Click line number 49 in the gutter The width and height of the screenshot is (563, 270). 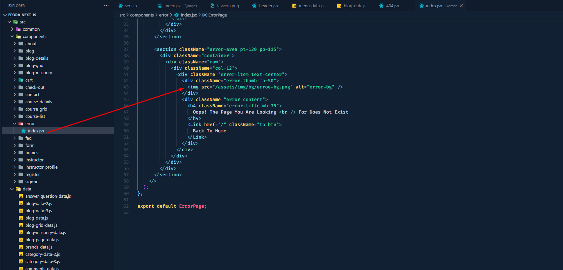point(126,125)
